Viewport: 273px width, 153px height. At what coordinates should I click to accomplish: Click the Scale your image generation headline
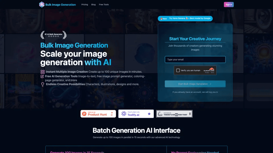point(76,58)
